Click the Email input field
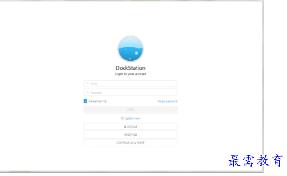Screen dimensions: 287x176 130,83
